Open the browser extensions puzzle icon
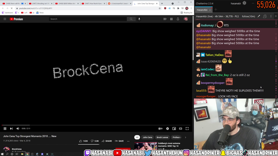The height and width of the screenshot is (156, 278). coord(178,8)
